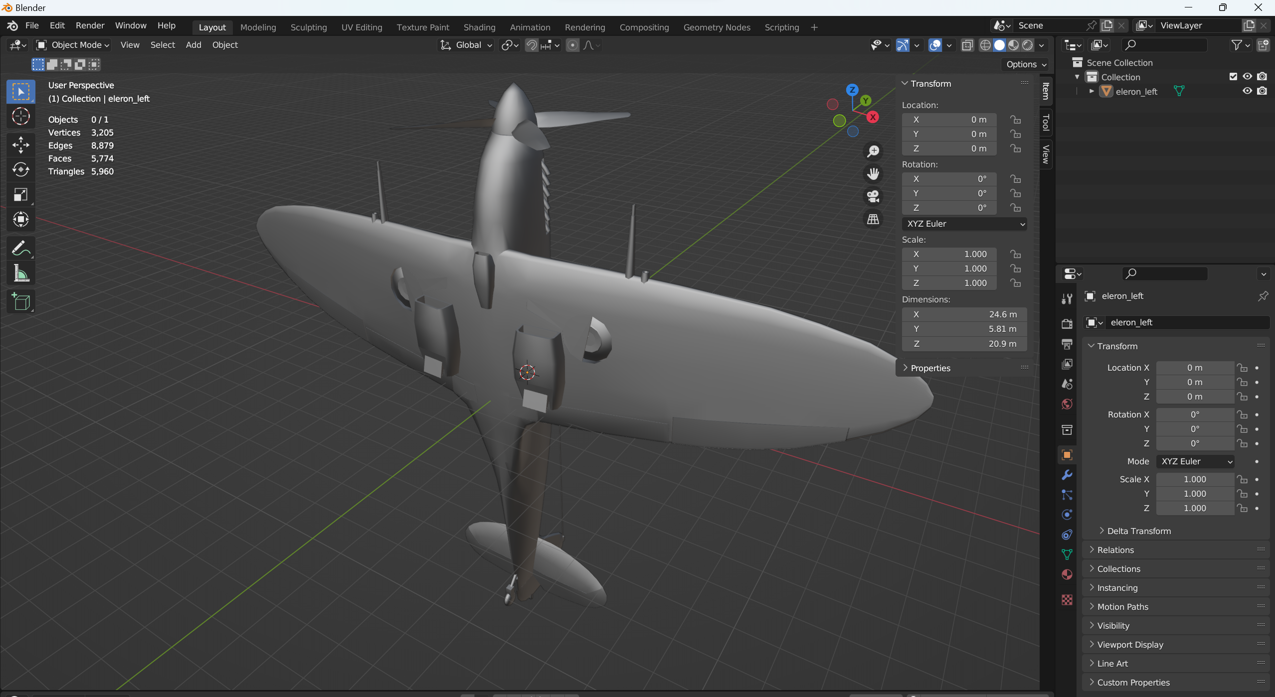Toggle X-ray display mode
The width and height of the screenshot is (1275, 697).
coord(967,45)
